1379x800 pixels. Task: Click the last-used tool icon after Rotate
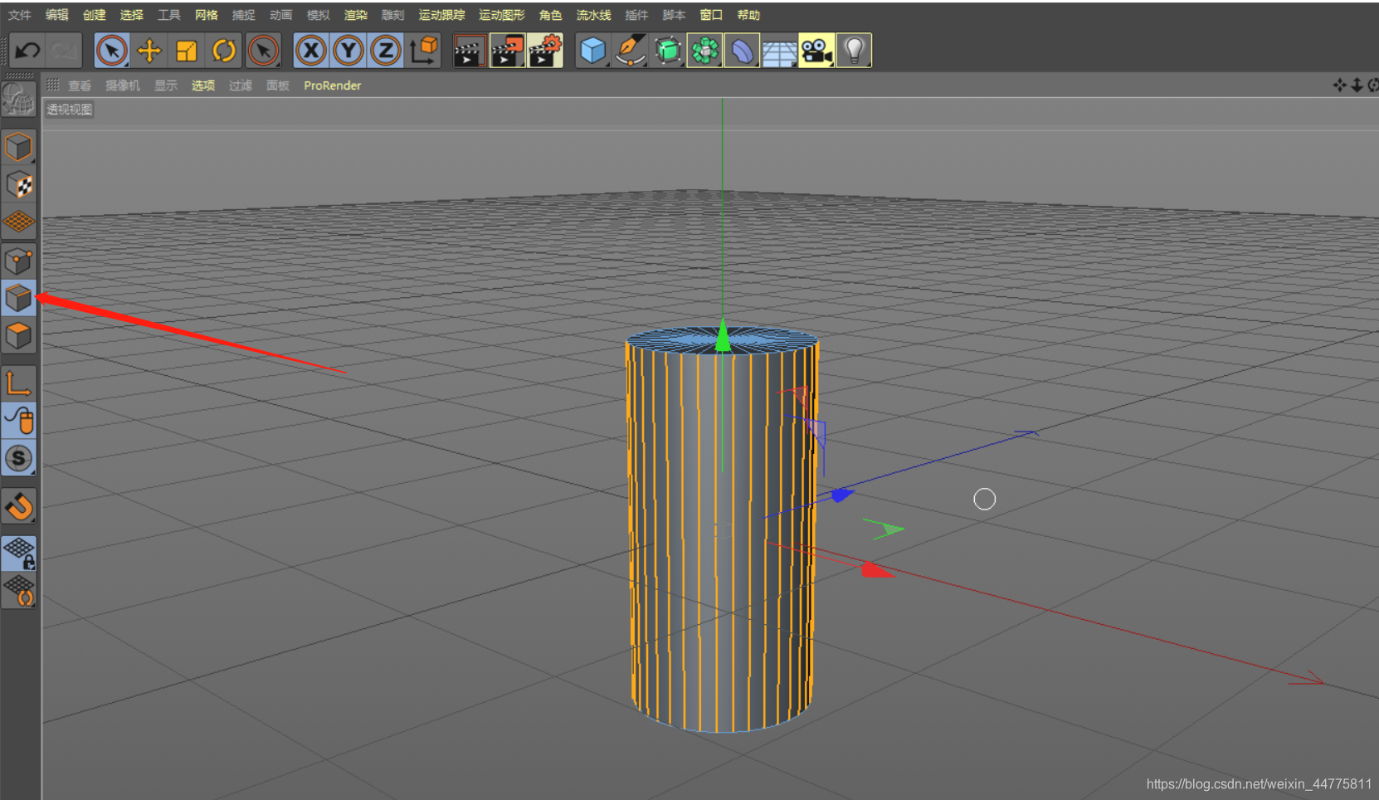264,51
